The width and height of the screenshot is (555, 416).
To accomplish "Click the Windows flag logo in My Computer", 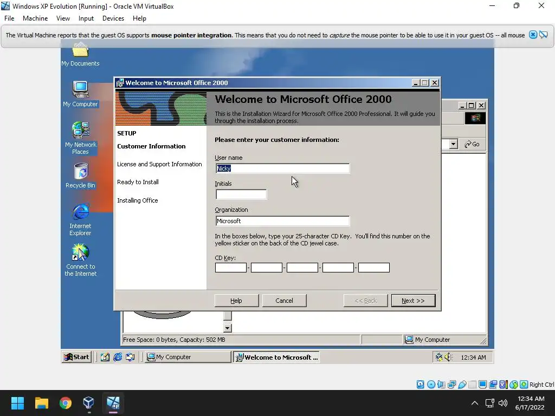I will 475,118.
